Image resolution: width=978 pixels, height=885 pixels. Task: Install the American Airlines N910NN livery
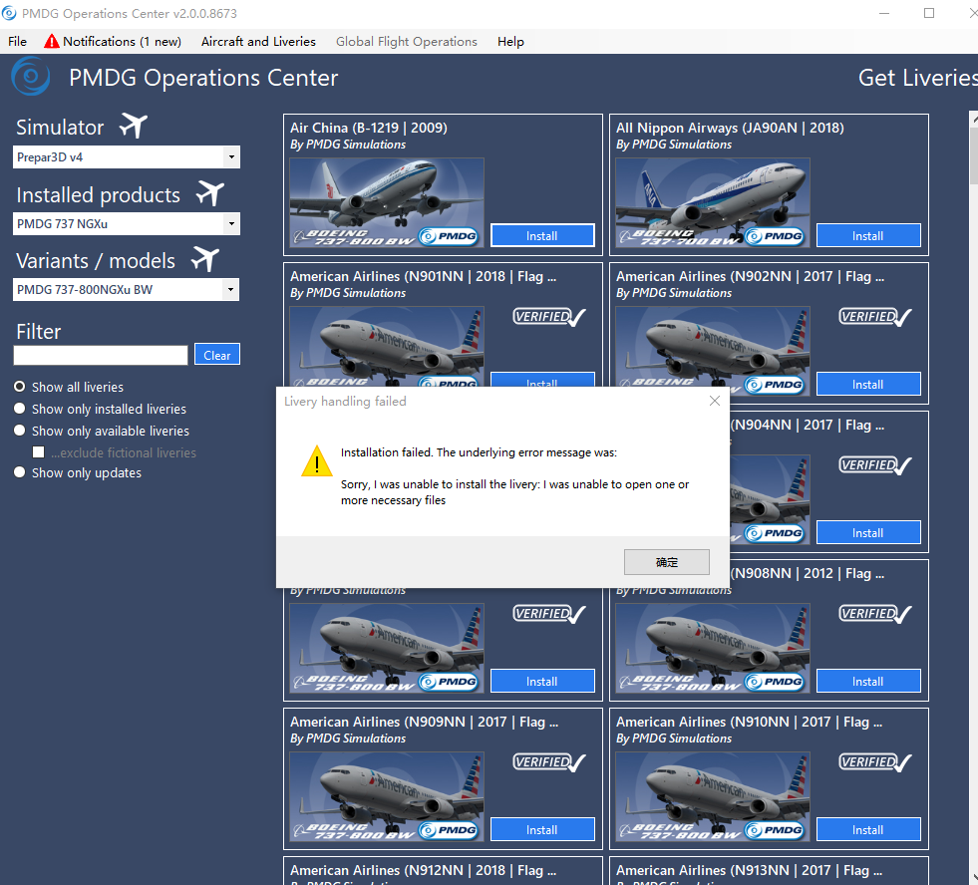(868, 829)
